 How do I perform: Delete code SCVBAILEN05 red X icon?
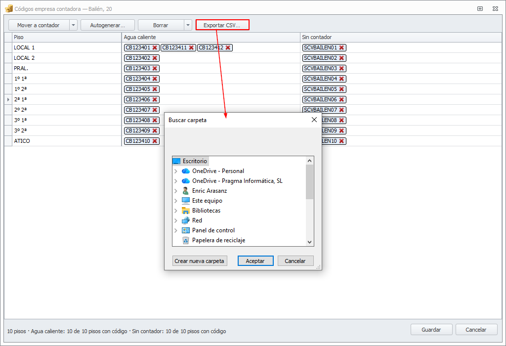click(341, 89)
